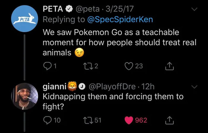Like PETA's teachable moment tweet
Viewport: 208px width, 133px height.
pos(130,66)
